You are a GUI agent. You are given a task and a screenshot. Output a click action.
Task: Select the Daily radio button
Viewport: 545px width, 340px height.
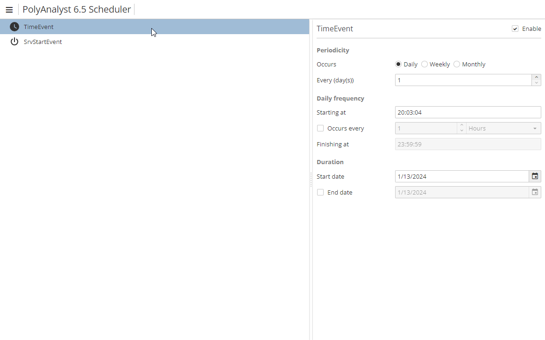pos(398,64)
